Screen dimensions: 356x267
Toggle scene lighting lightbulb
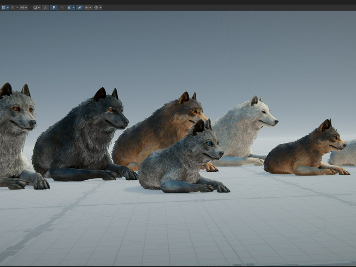click(x=54, y=8)
